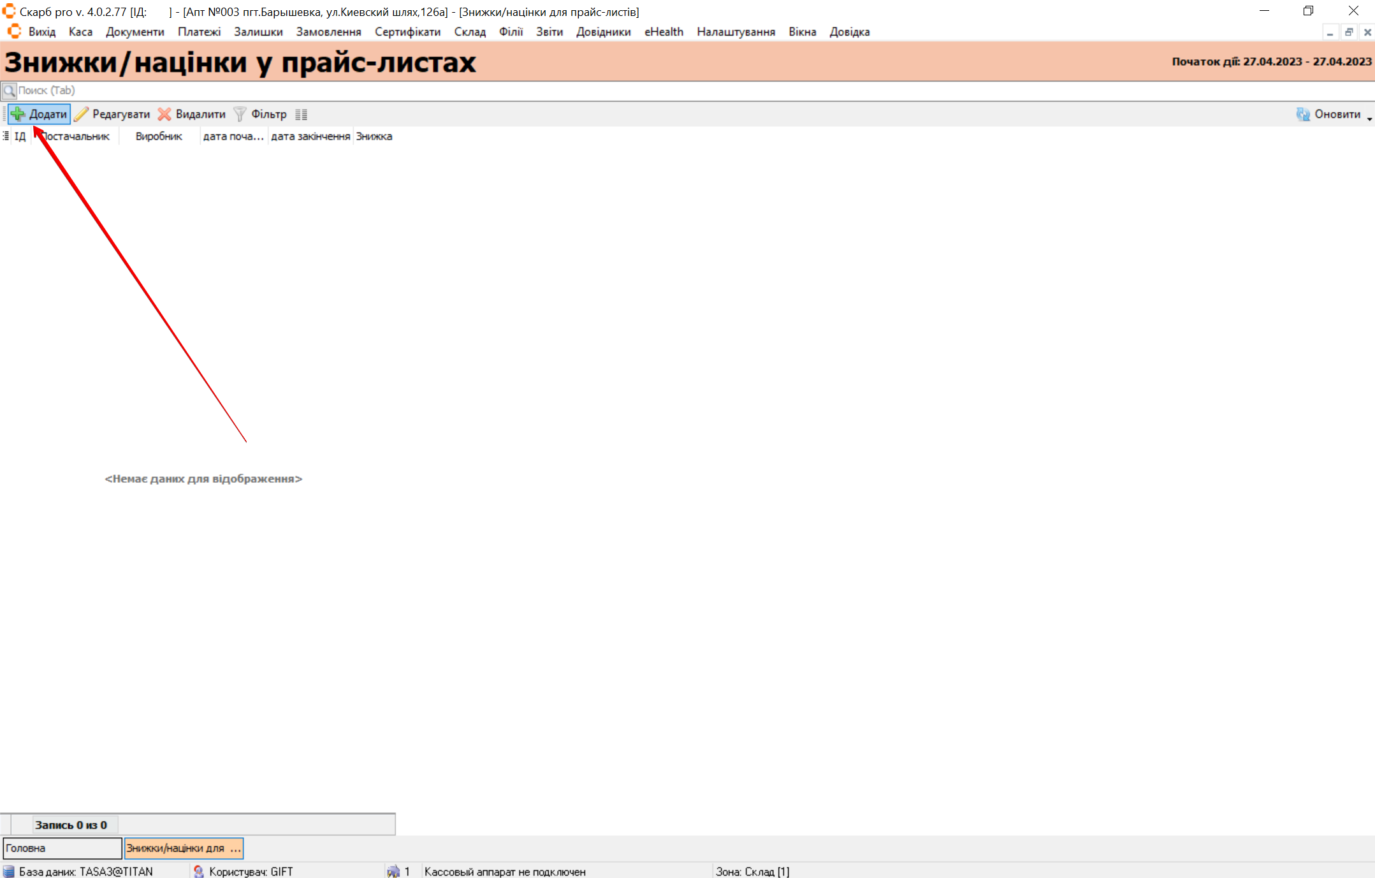The width and height of the screenshot is (1375, 878).
Task: Open the Довідники menu
Action: pyautogui.click(x=603, y=32)
